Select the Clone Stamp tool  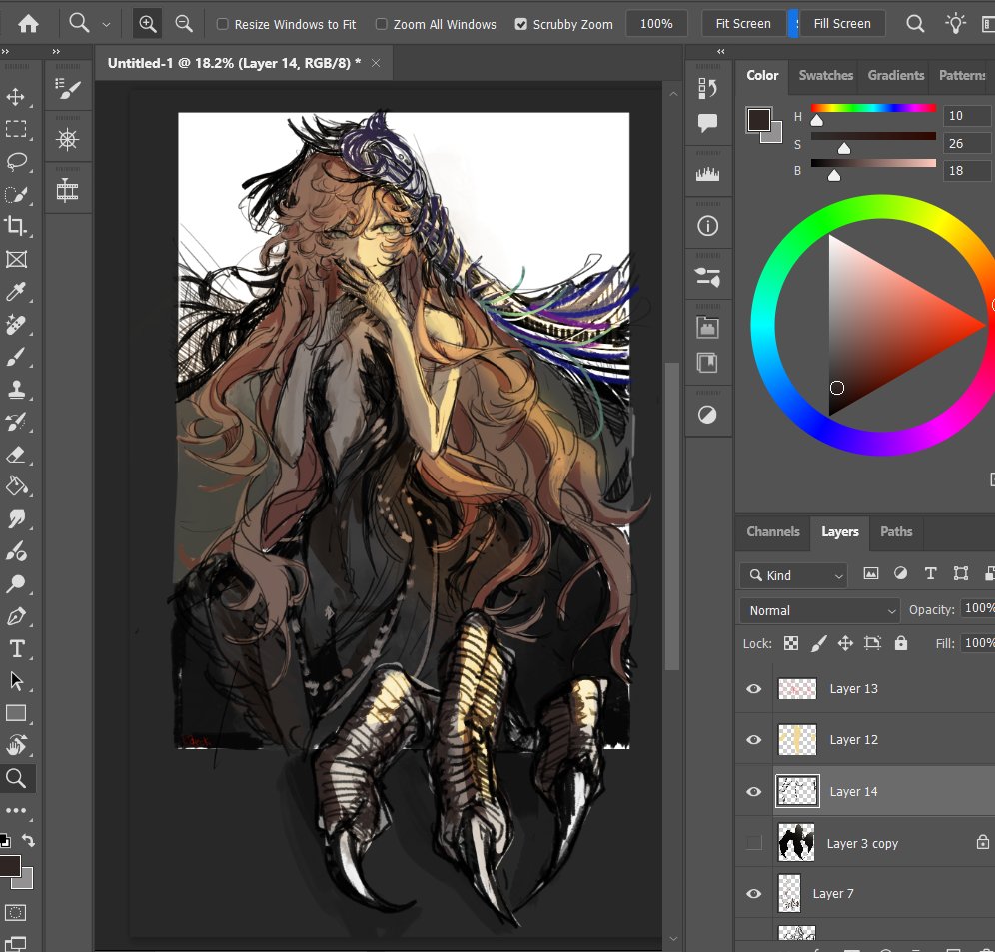click(16, 389)
